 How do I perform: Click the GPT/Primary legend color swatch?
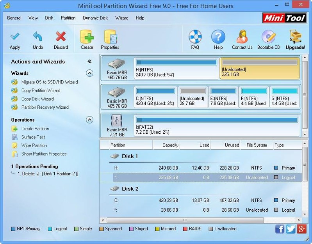pyautogui.click(x=13, y=229)
